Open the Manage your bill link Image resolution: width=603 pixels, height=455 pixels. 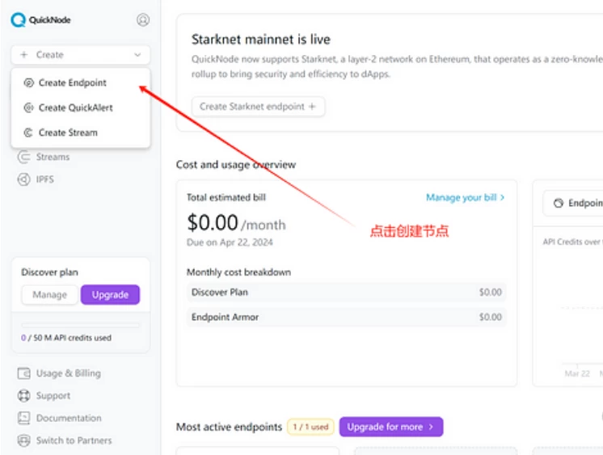point(465,197)
